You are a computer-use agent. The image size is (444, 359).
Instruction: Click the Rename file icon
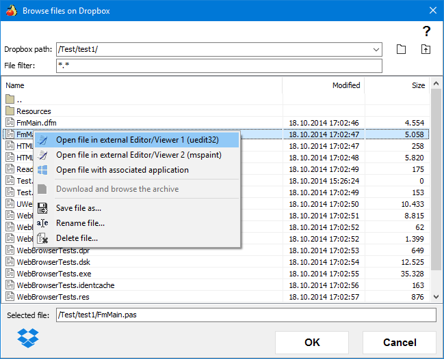click(42, 223)
